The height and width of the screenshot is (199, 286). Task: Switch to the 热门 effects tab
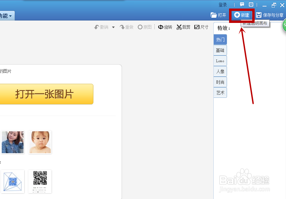(220, 39)
